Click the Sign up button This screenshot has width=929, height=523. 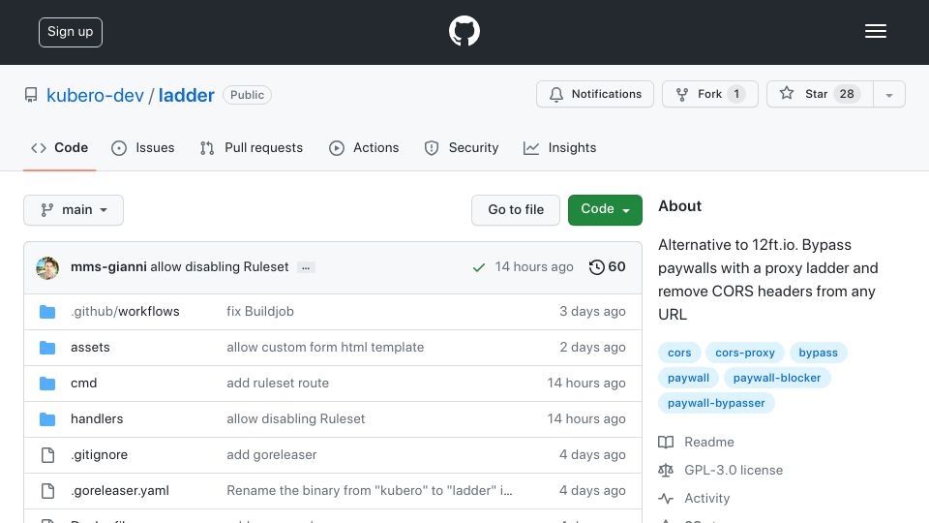(71, 32)
